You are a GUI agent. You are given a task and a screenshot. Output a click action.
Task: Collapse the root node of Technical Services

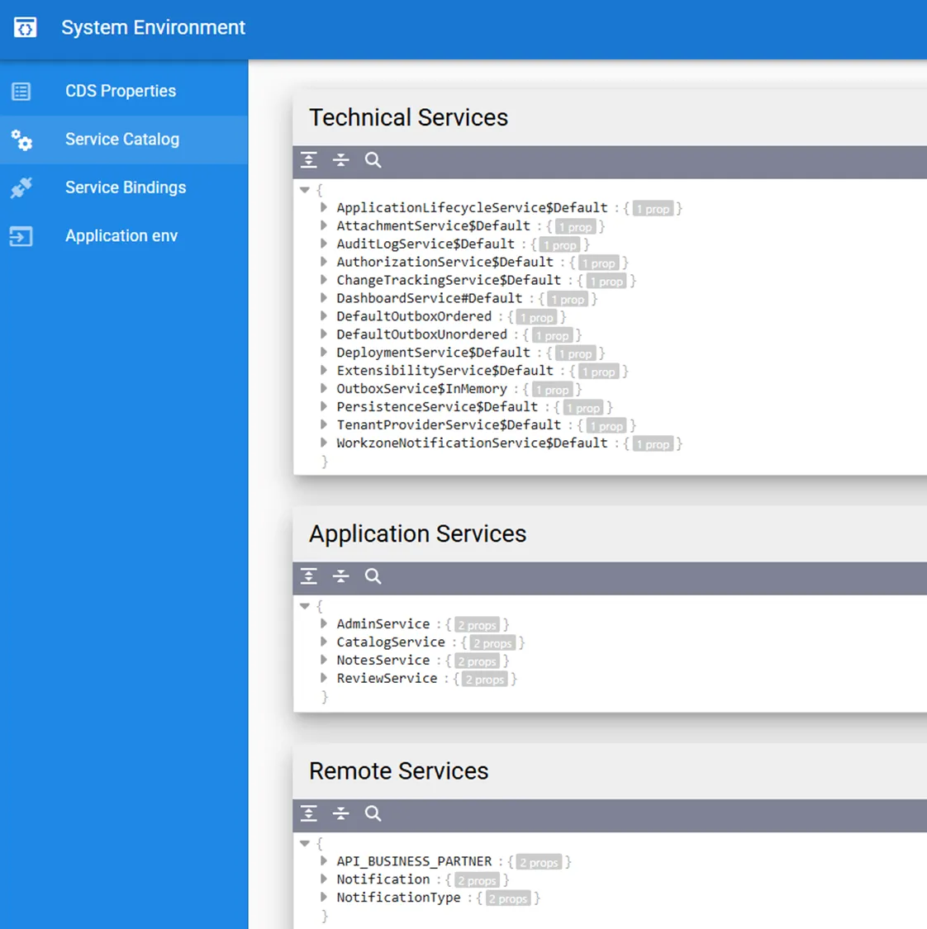(x=305, y=189)
